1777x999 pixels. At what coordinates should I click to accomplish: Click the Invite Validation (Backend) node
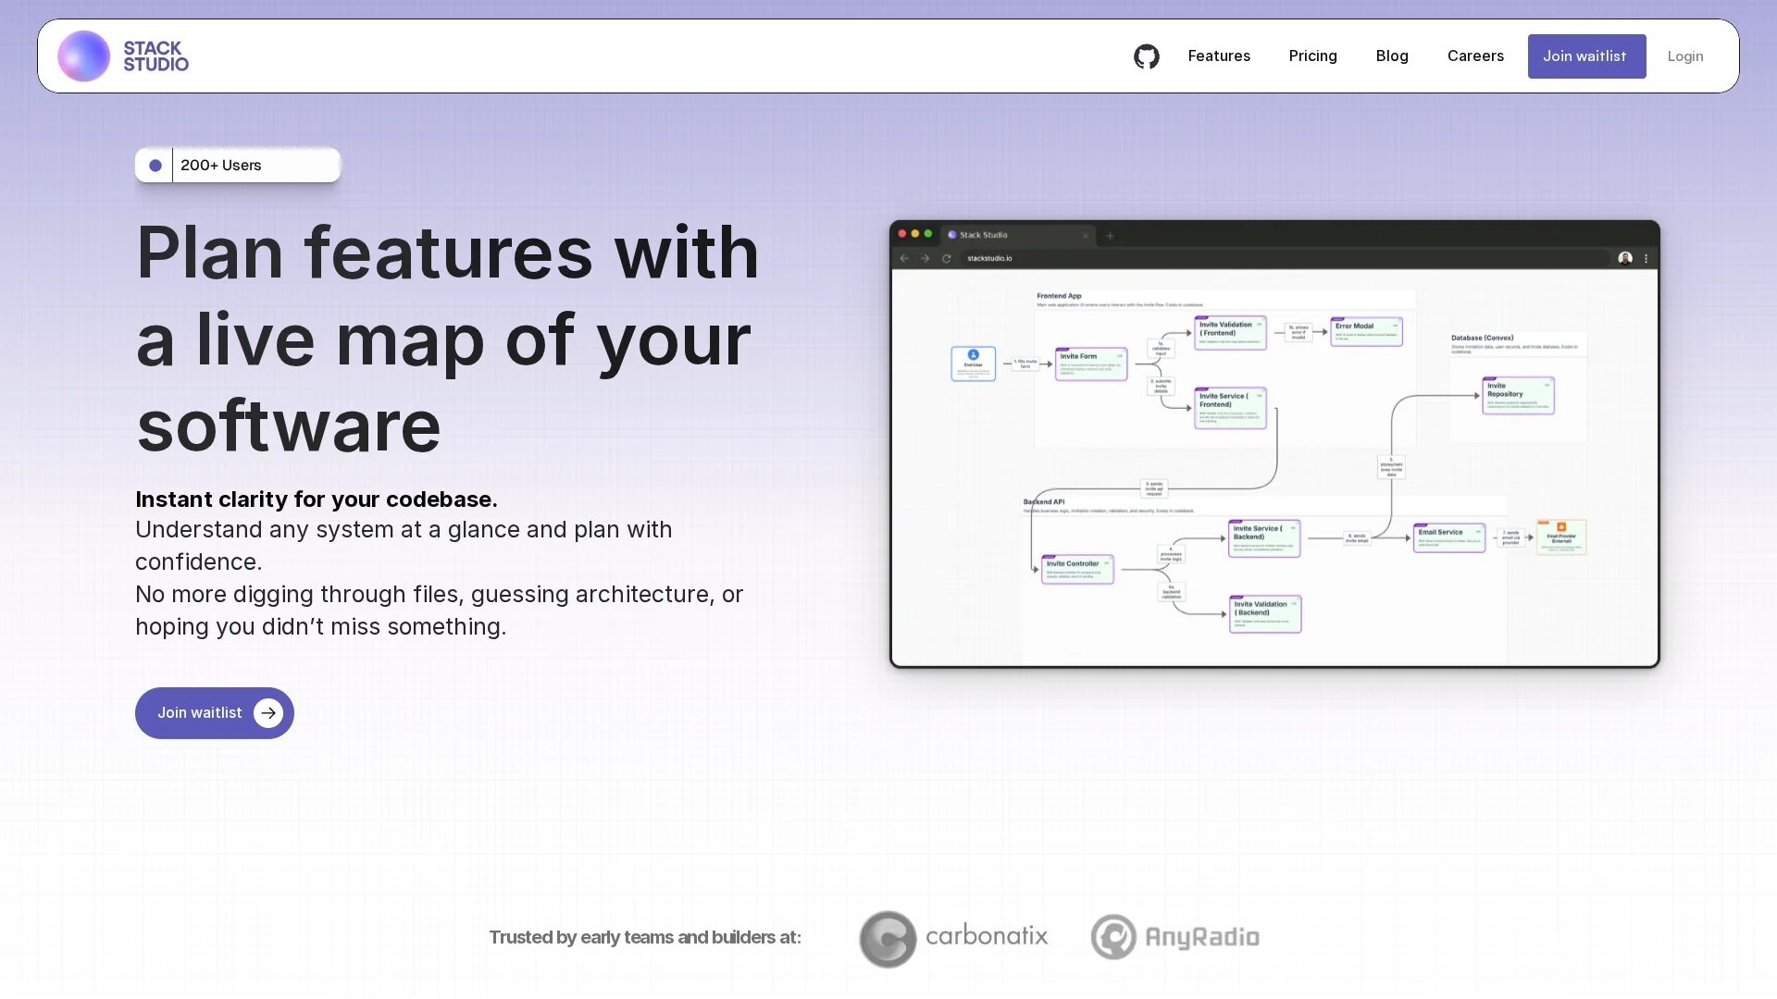pyautogui.click(x=1265, y=614)
